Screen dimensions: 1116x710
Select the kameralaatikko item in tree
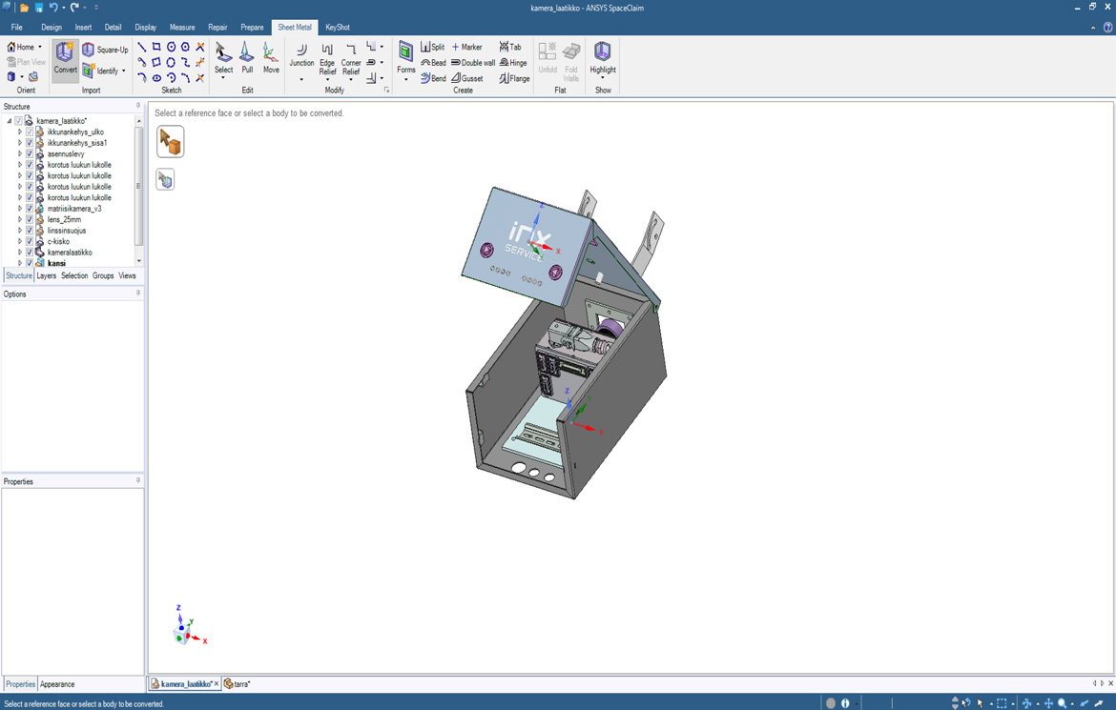pos(70,253)
